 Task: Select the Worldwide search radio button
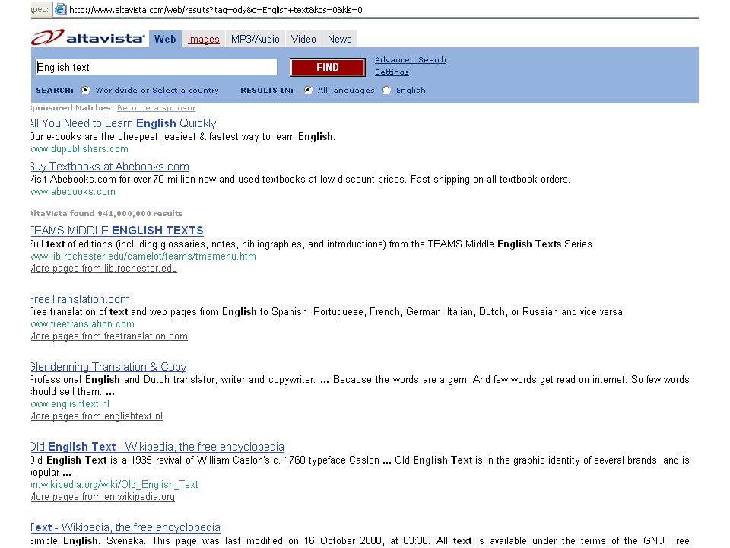pyautogui.click(x=85, y=90)
